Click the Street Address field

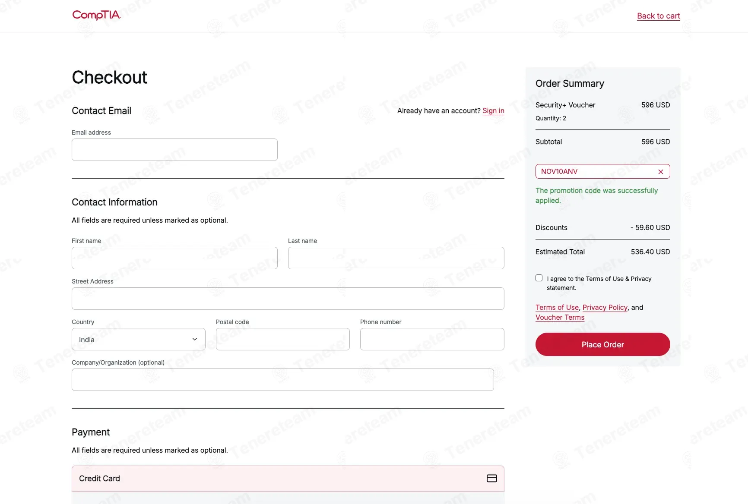coord(288,299)
